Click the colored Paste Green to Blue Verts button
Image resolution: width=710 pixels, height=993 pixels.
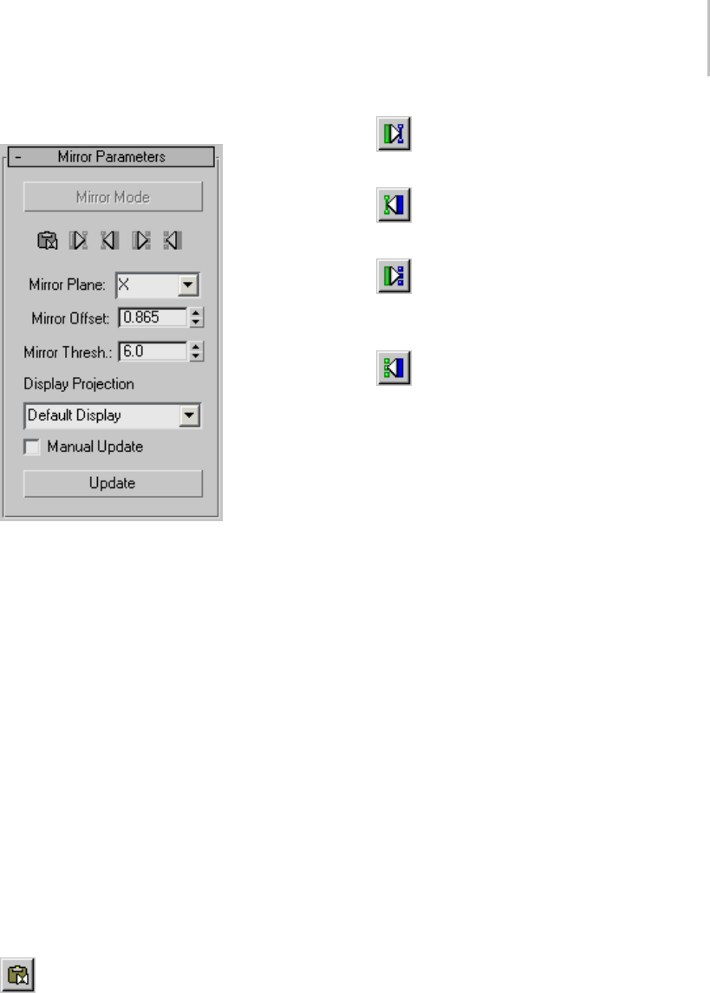(x=394, y=276)
